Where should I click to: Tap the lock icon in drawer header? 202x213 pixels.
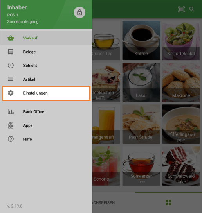pos(79,13)
